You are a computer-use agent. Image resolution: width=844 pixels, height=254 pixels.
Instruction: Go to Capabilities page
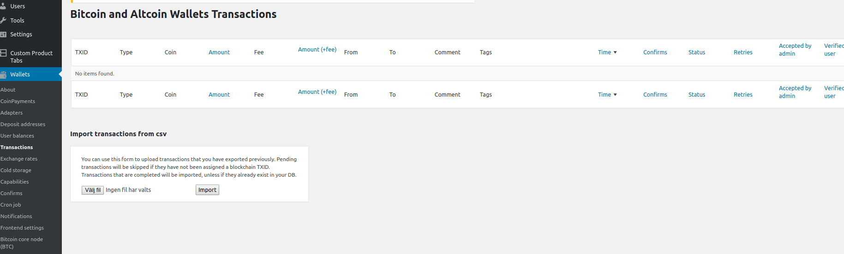14,182
